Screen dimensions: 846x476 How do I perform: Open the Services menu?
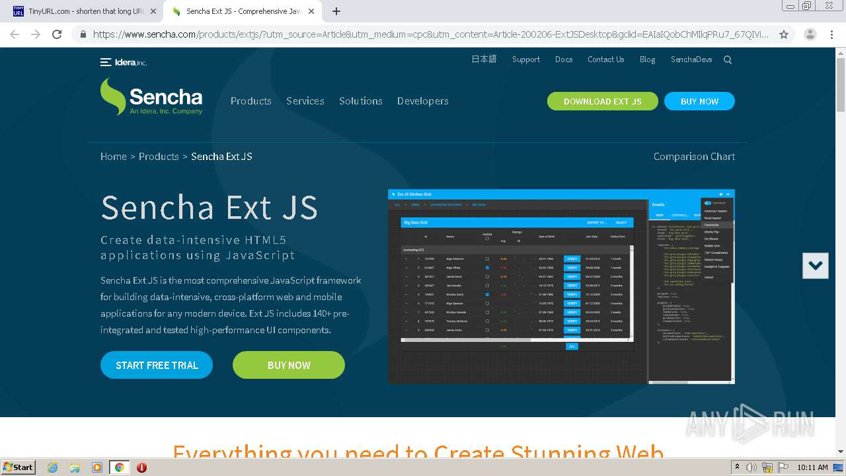[x=305, y=101]
